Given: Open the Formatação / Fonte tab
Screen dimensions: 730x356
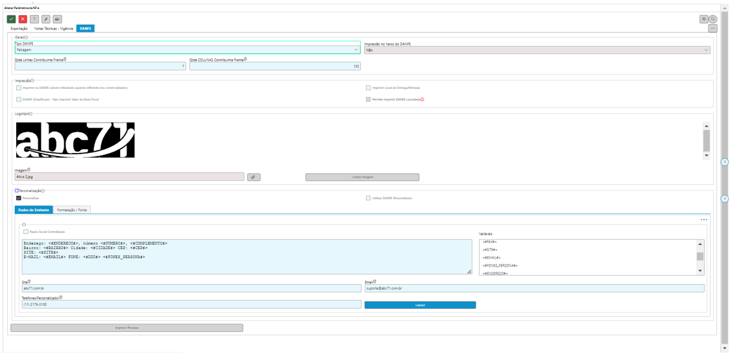Looking at the screenshot, I should pos(72,210).
